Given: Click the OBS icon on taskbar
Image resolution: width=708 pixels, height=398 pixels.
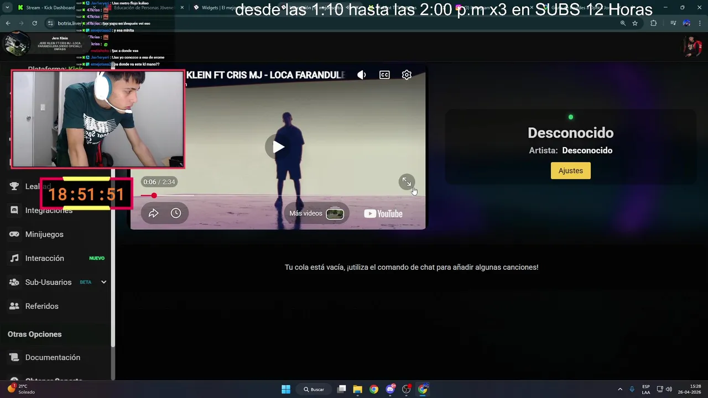Looking at the screenshot, I should (407, 389).
